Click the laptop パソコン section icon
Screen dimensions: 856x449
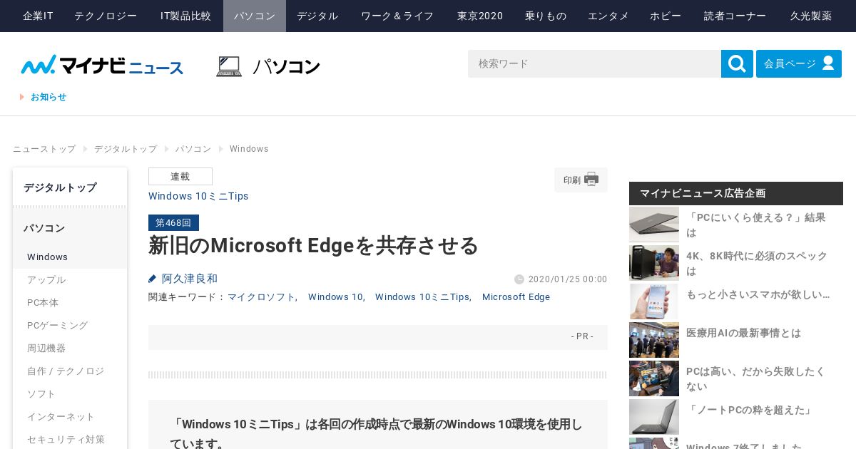click(x=229, y=66)
